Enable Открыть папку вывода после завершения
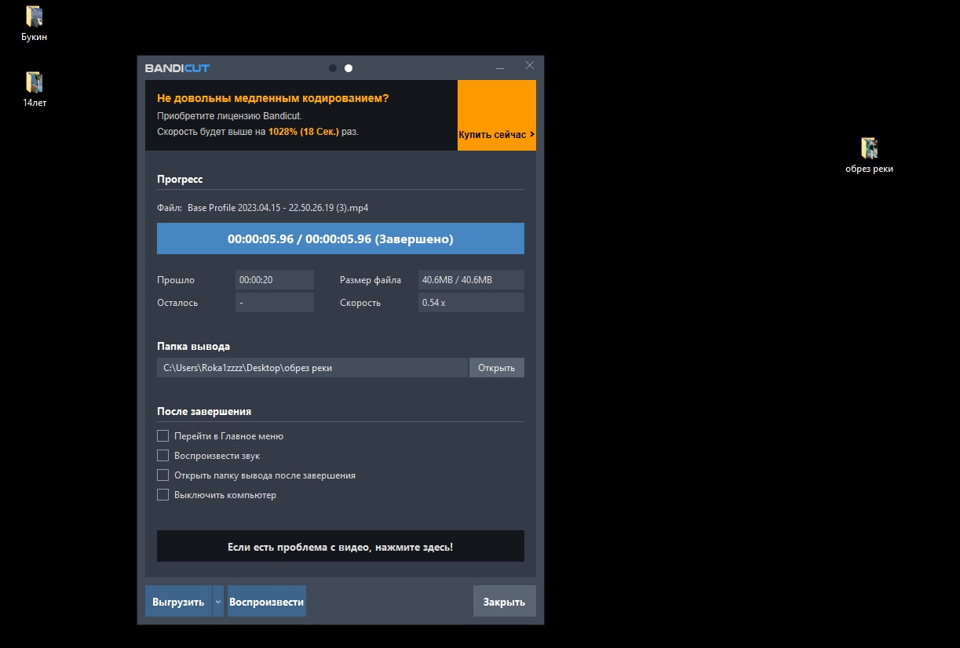This screenshot has width=960, height=648. 163,475
